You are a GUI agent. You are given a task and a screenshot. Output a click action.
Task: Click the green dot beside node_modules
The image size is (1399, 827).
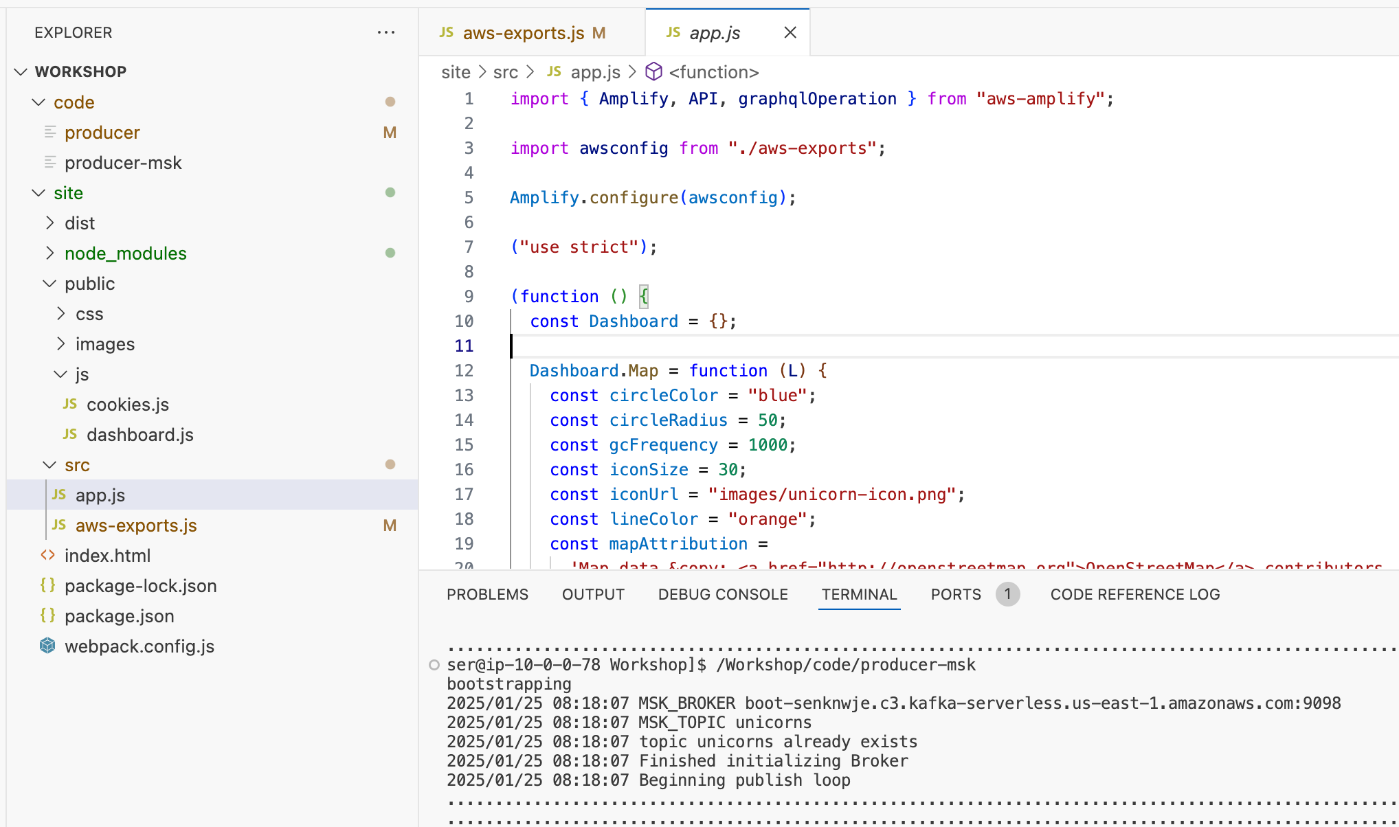(390, 253)
